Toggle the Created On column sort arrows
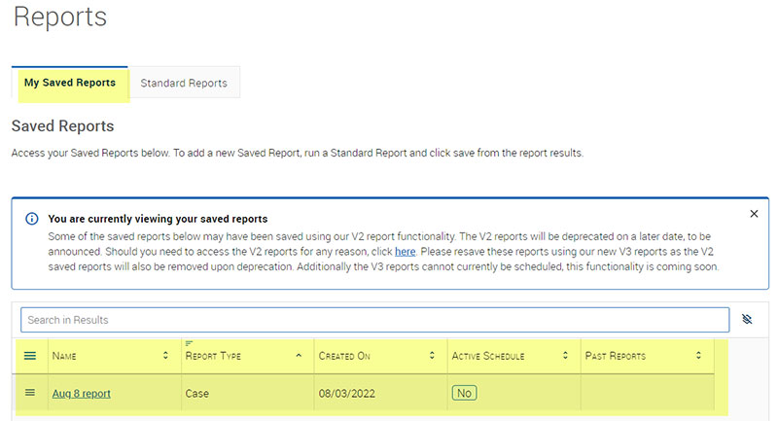The width and height of the screenshot is (778, 421). tap(432, 356)
